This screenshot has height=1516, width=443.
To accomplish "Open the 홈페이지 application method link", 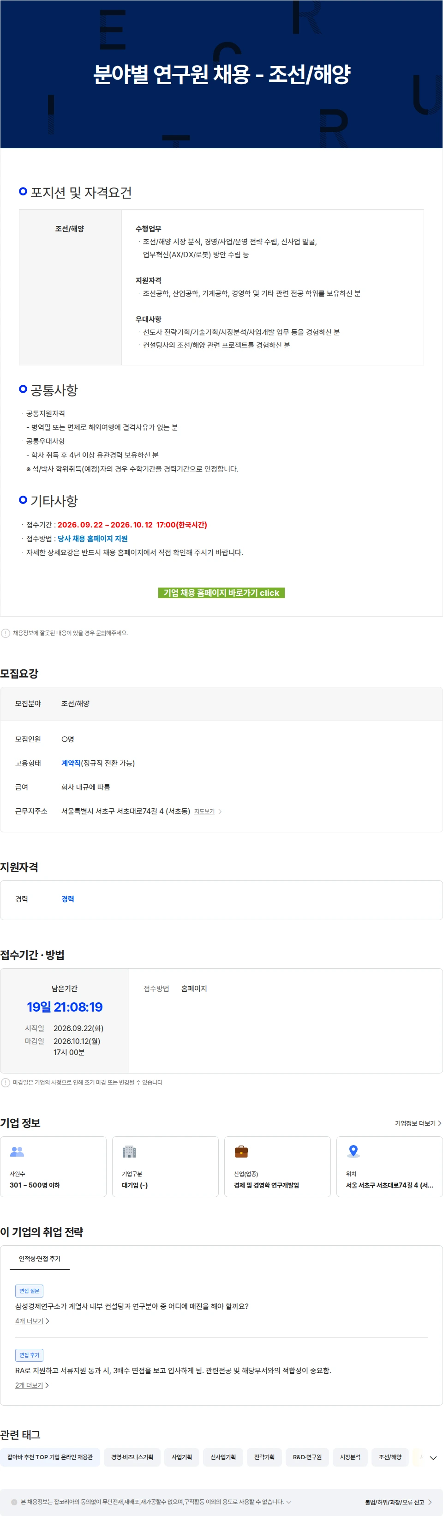I will [x=194, y=988].
